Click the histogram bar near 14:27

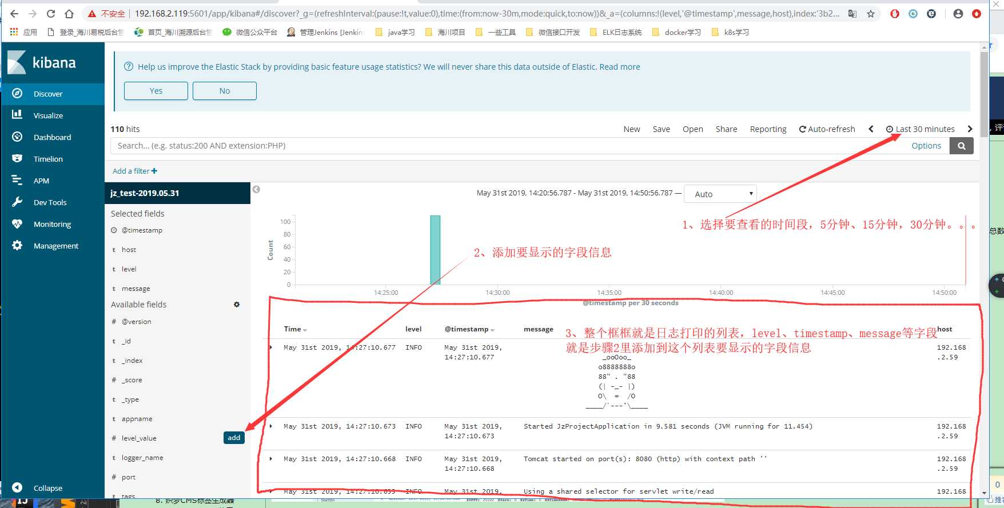(x=435, y=250)
